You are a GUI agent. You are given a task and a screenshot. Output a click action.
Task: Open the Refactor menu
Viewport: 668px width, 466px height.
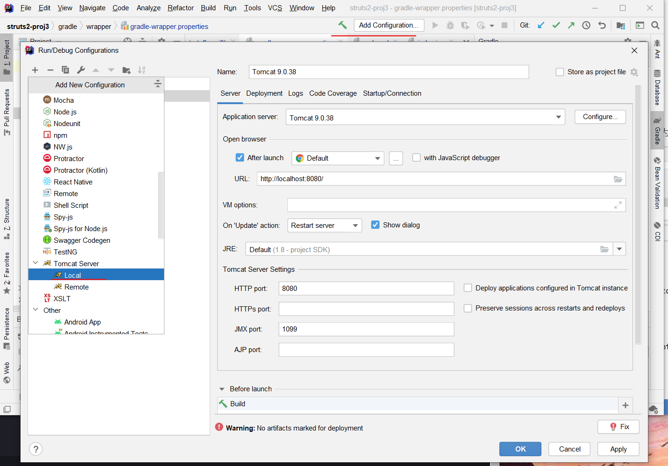[x=181, y=8]
